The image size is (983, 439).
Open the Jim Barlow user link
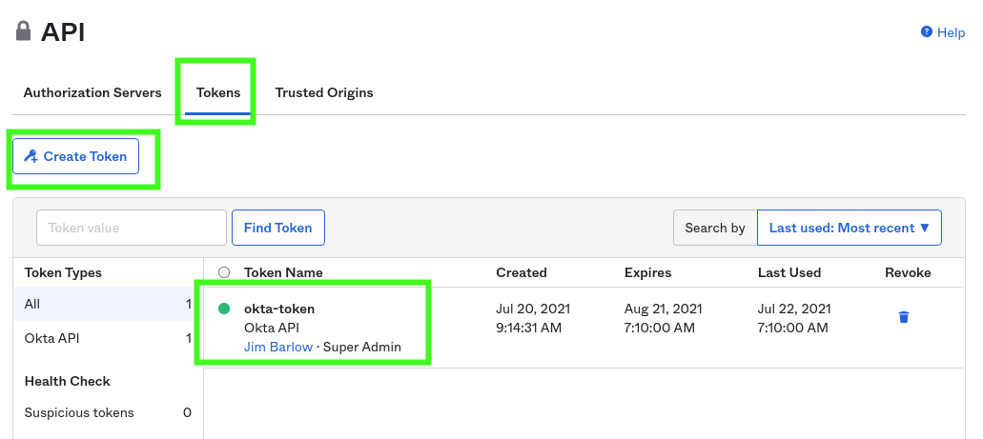(278, 347)
